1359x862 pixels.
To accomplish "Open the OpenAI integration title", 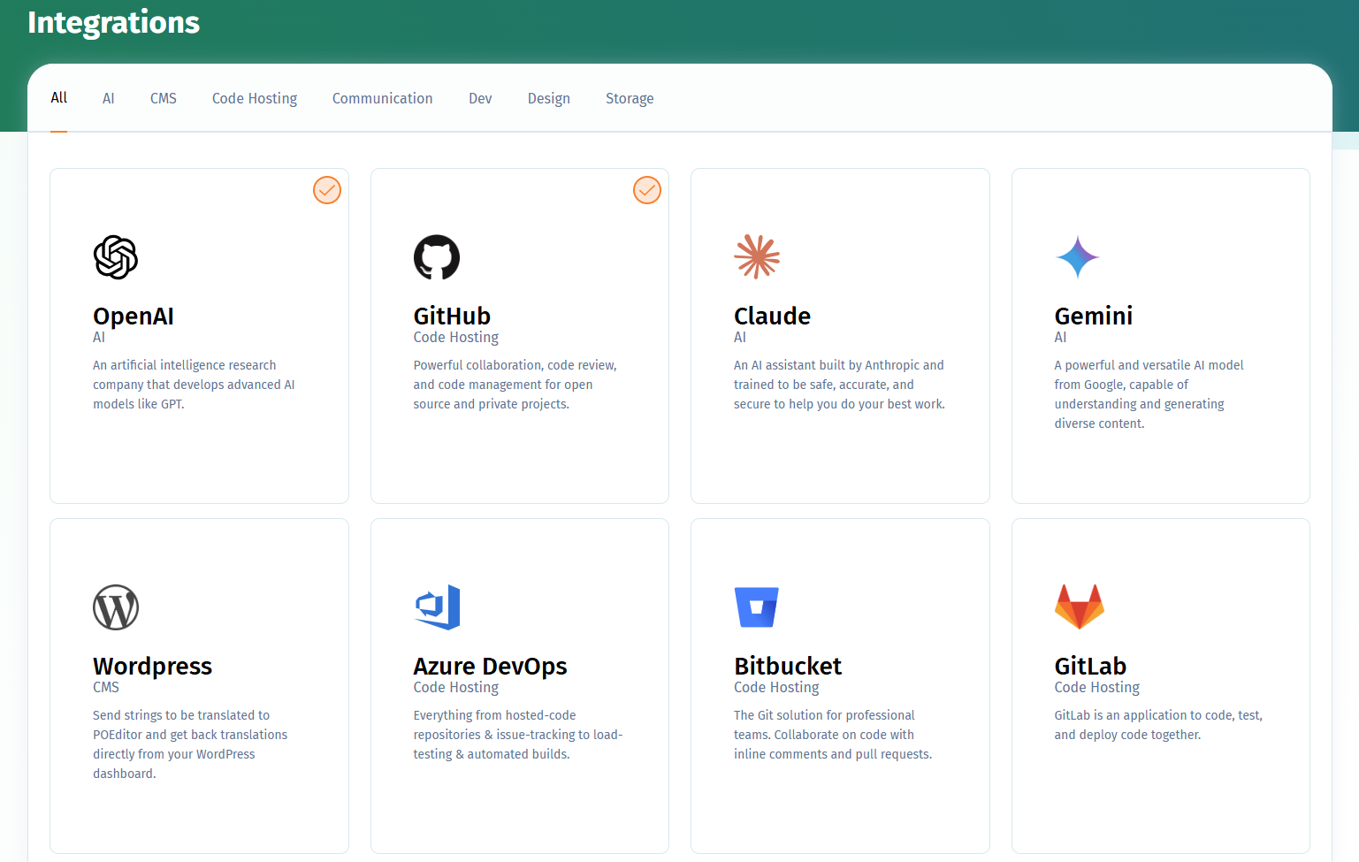I will [134, 316].
